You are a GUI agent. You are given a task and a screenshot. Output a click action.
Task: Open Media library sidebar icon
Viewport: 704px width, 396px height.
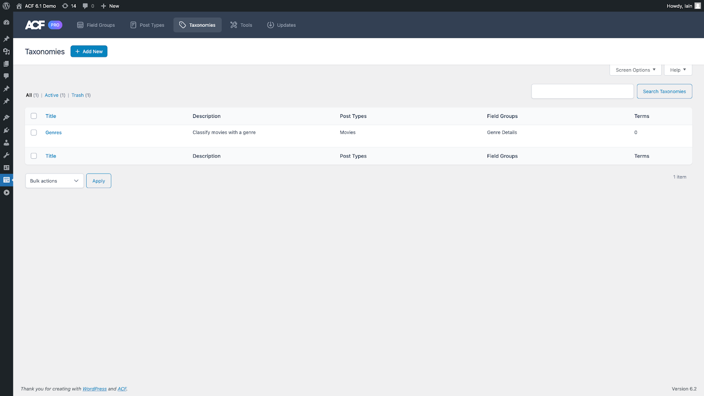(6, 51)
